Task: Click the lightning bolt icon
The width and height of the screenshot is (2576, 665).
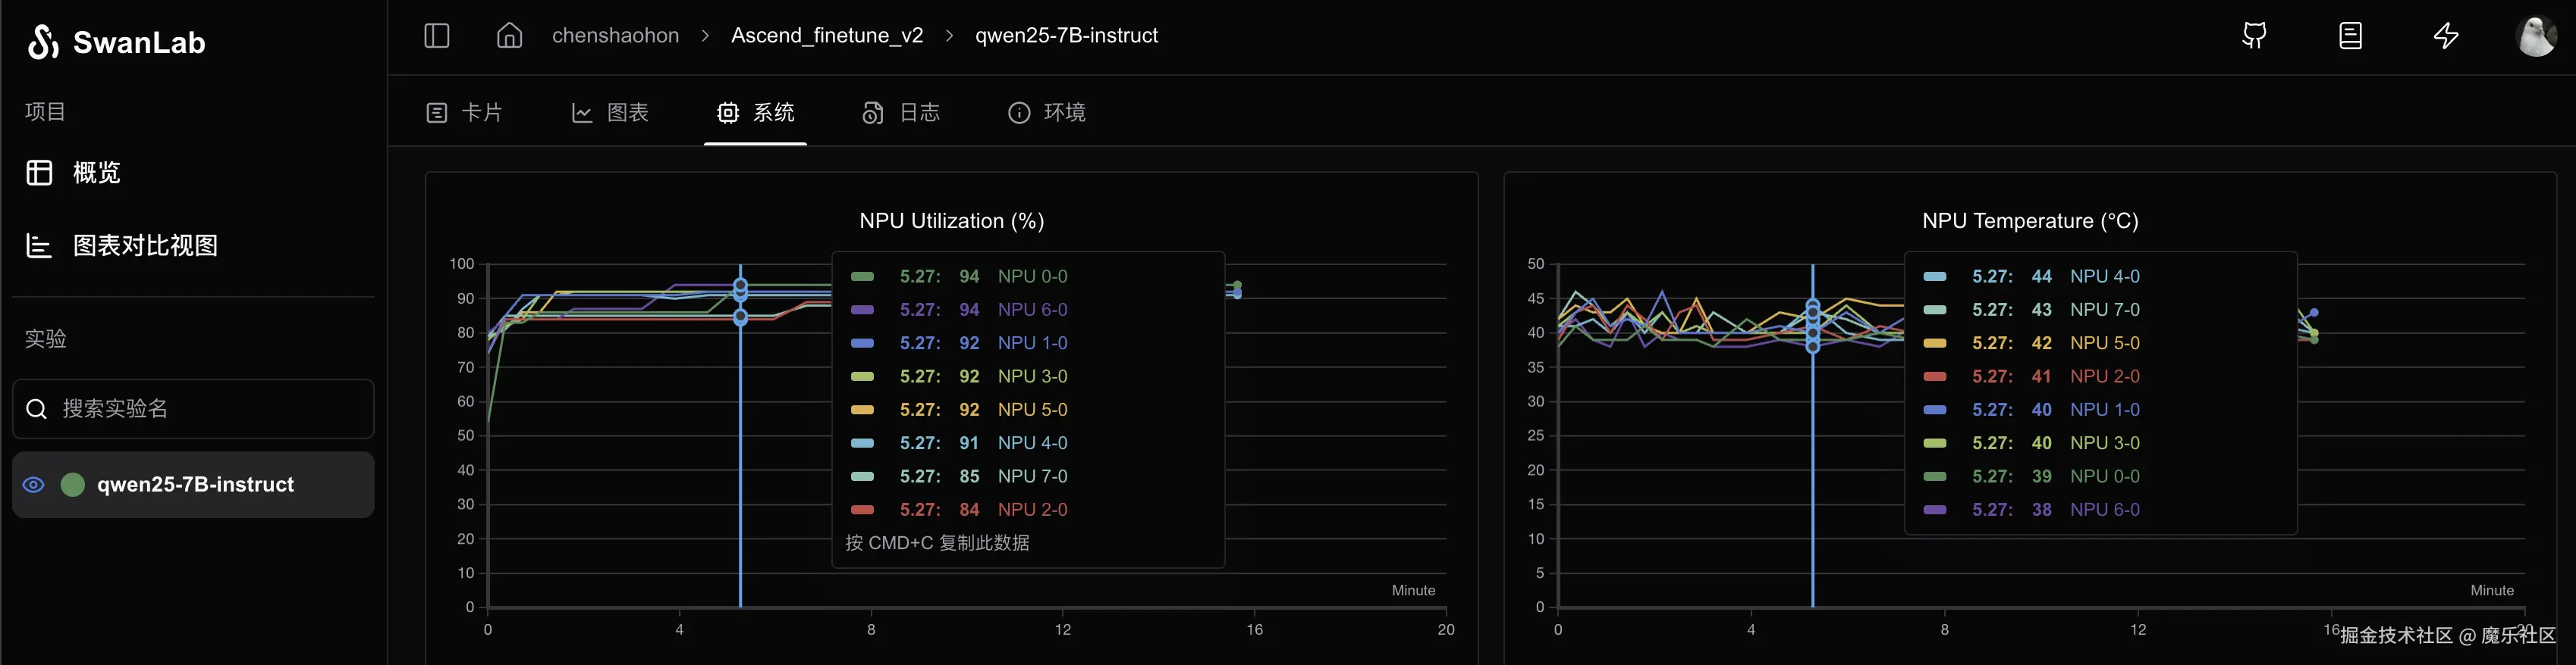Action: coord(2446,36)
